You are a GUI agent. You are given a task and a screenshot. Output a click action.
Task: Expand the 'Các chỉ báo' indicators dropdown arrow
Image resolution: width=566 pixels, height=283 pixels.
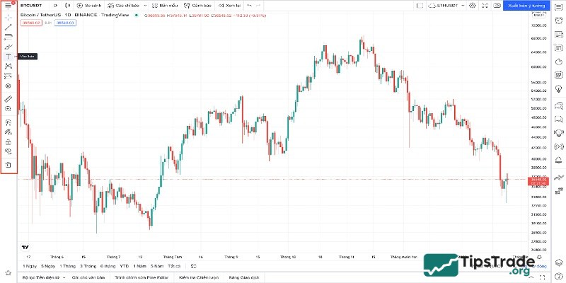146,5
